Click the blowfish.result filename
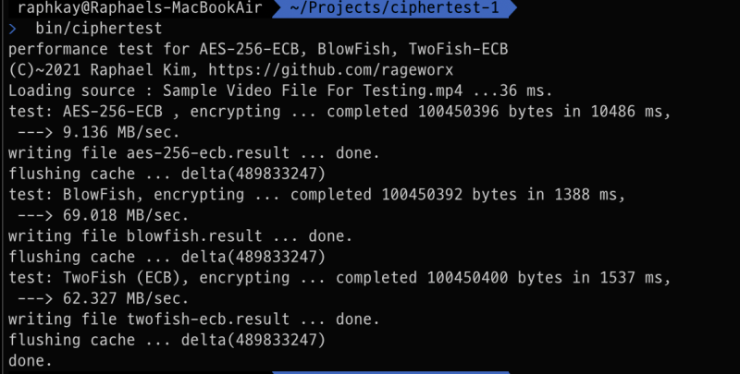The width and height of the screenshot is (740, 374). (x=194, y=236)
